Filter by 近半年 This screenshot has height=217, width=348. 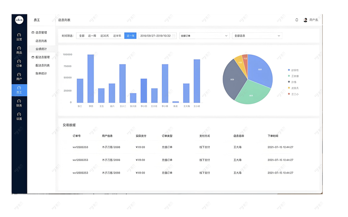[117, 36]
